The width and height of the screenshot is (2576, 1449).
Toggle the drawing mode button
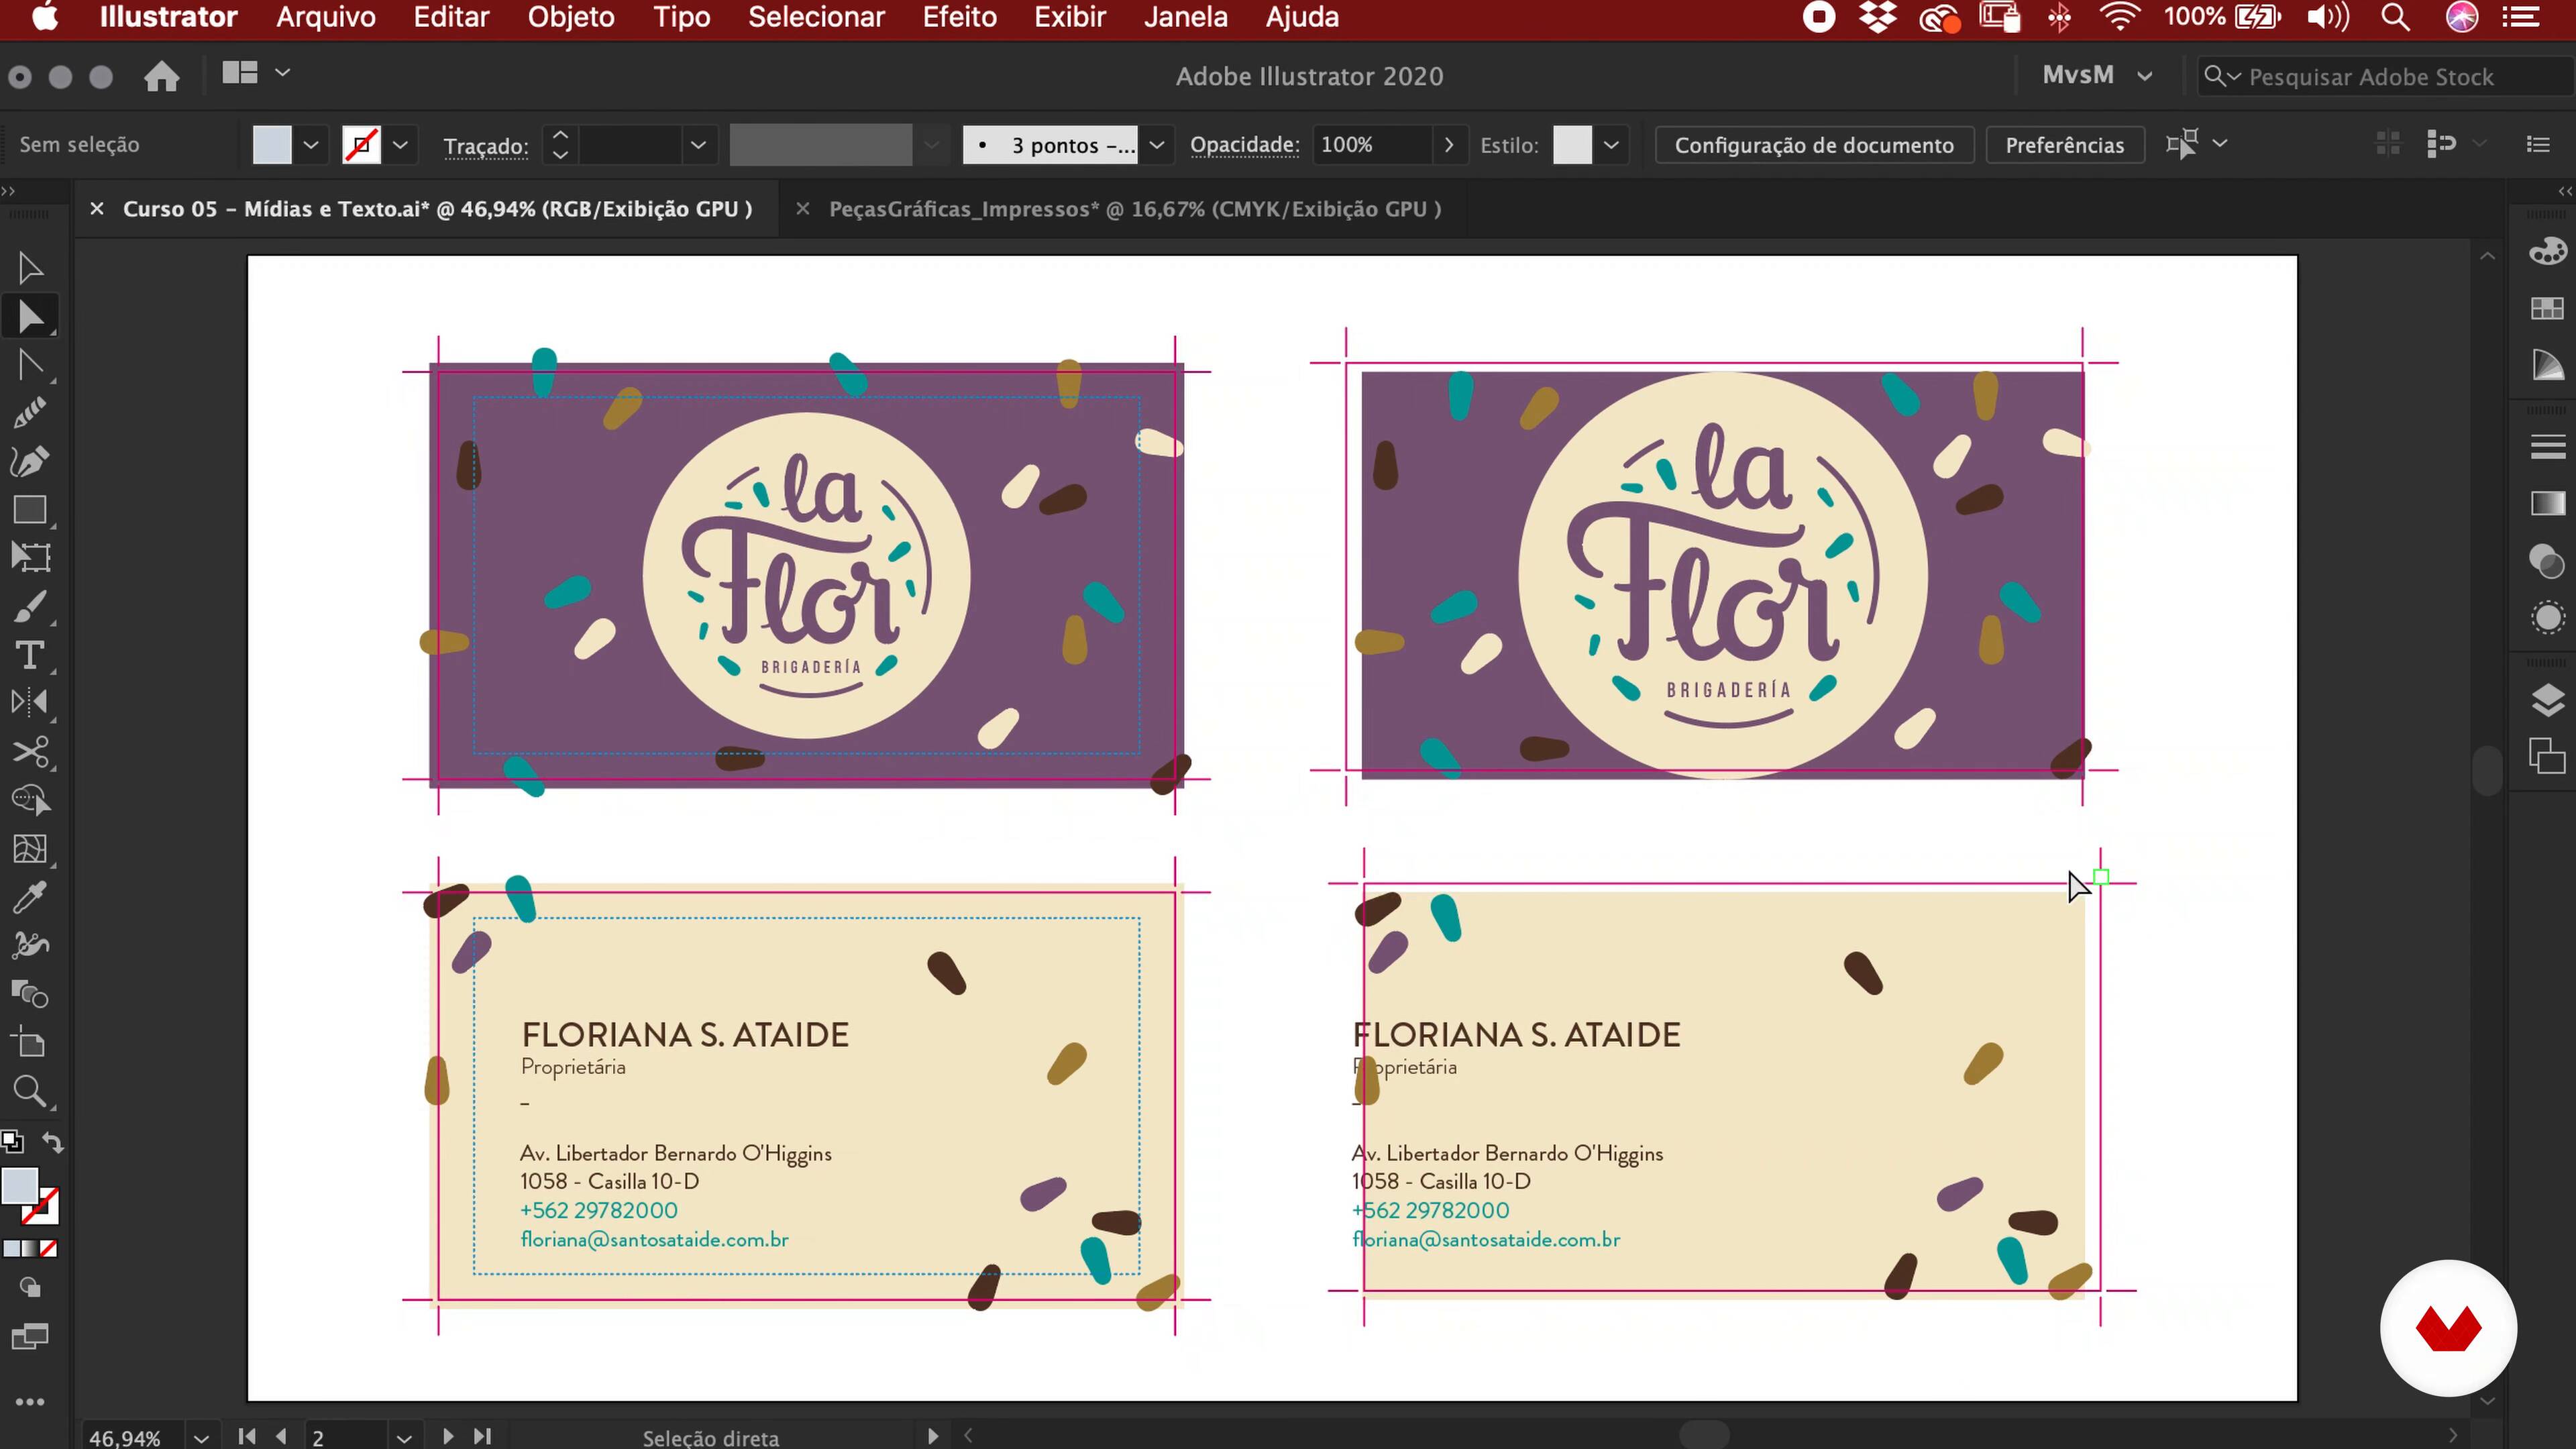coord(30,1287)
